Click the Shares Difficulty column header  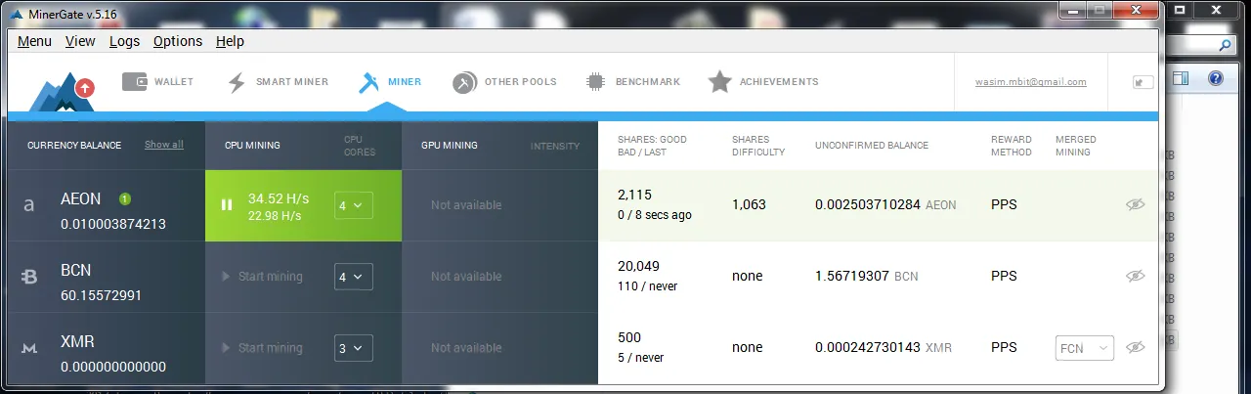758,146
